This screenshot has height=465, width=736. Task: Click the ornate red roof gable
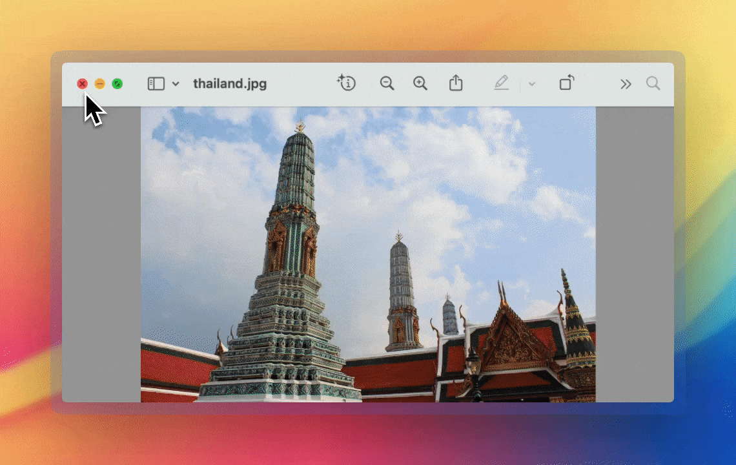(x=515, y=339)
